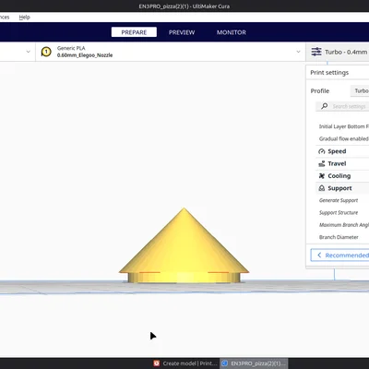The width and height of the screenshot is (369, 369).
Task: Click the Cooling fan icon
Action: pyautogui.click(x=322, y=176)
